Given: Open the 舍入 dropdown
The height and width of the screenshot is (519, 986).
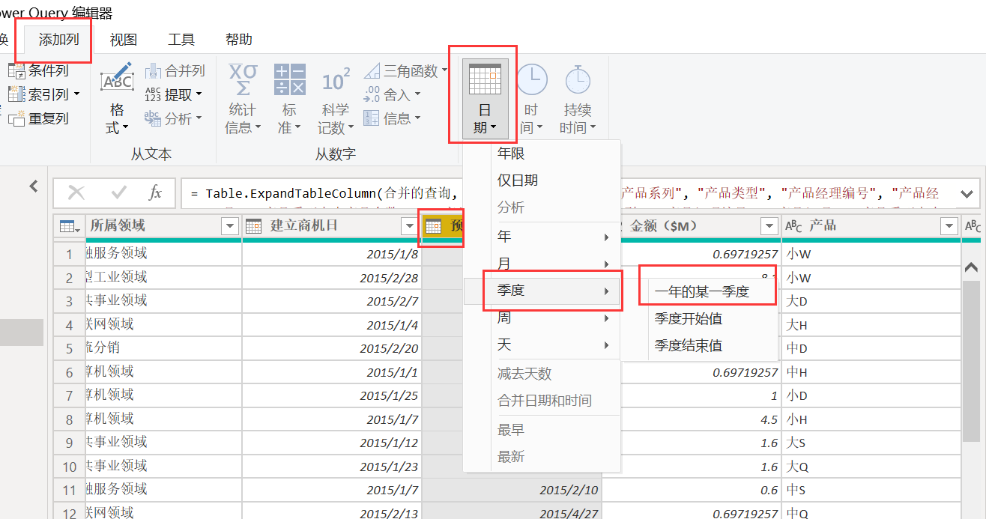Looking at the screenshot, I should click(392, 95).
